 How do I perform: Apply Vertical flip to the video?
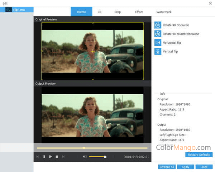[158, 51]
